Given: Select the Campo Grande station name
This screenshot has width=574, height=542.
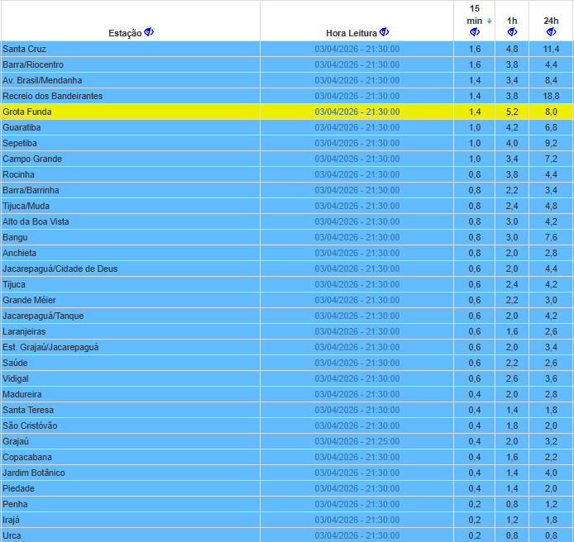Looking at the screenshot, I should pyautogui.click(x=32, y=159).
